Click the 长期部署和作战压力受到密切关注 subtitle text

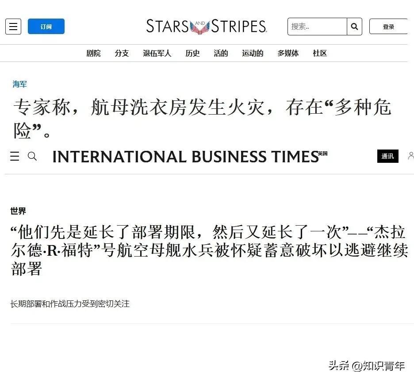click(70, 304)
